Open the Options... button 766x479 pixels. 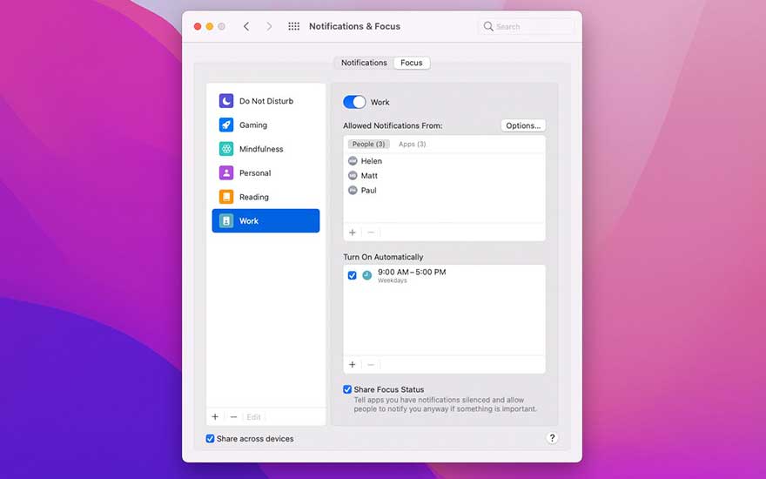523,125
